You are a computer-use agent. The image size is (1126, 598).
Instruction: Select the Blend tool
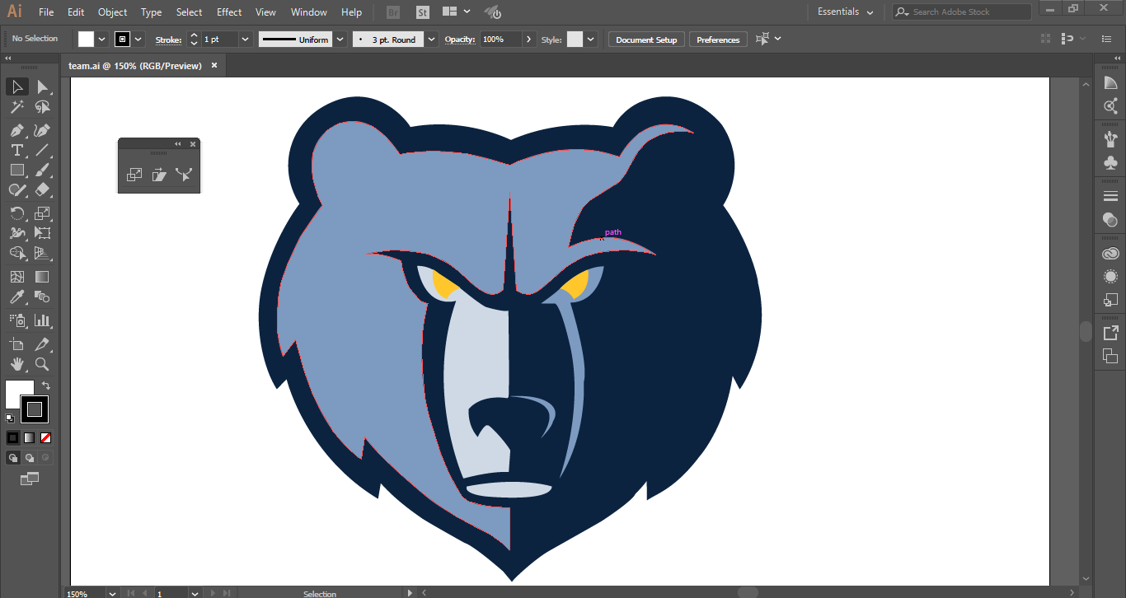[x=42, y=297]
